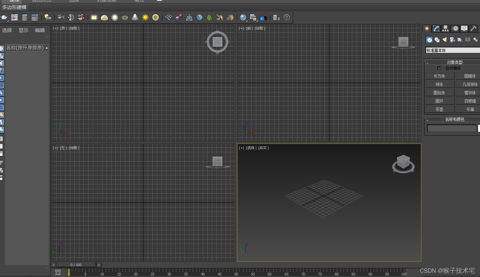Viewport: 480px width, 277px height.
Task: Select the Geometry category icon in Create panel
Action: click(x=429, y=39)
